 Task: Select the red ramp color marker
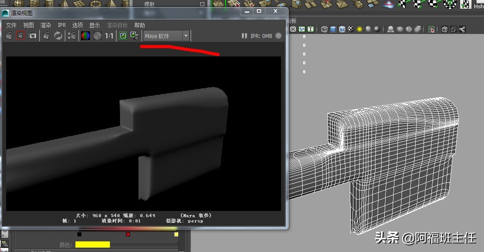pos(128,234)
